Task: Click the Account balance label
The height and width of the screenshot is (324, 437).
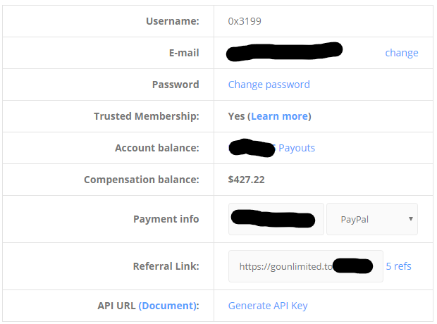Action: [x=156, y=148]
